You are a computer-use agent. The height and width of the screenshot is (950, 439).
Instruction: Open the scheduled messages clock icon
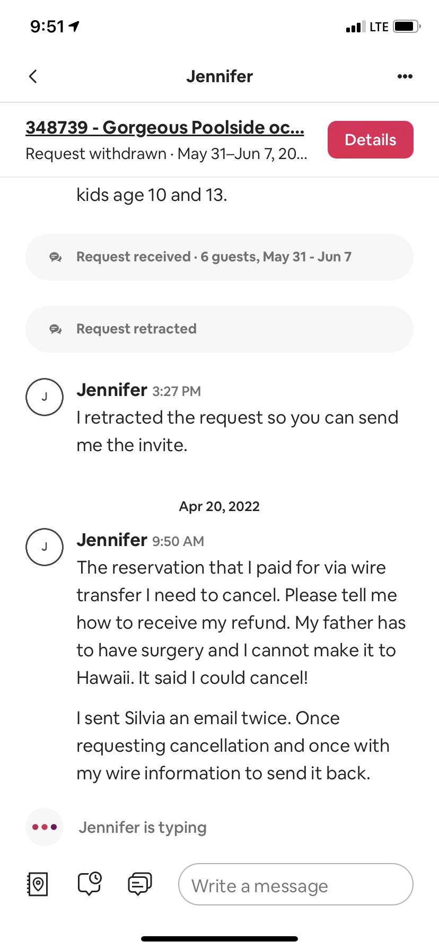[x=90, y=884]
